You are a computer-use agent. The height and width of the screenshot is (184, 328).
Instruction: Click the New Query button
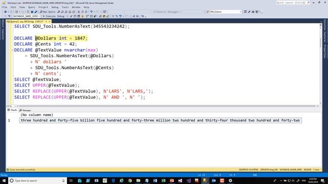48,12
